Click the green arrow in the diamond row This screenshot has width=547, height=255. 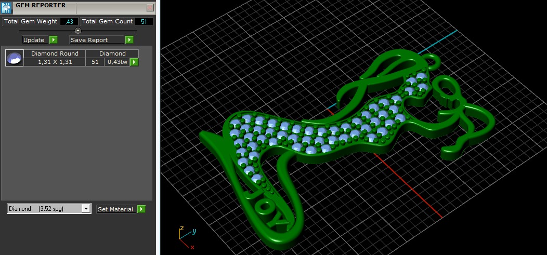[x=134, y=62]
